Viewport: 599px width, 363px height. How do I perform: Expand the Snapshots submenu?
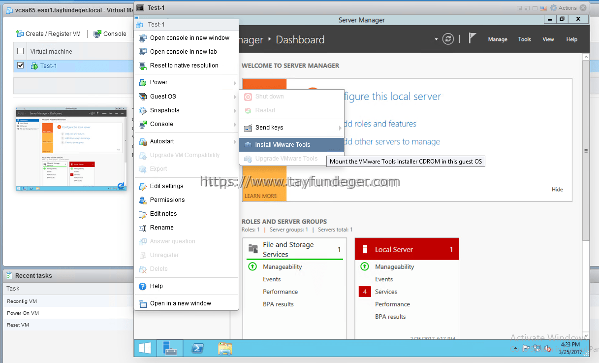point(187,110)
